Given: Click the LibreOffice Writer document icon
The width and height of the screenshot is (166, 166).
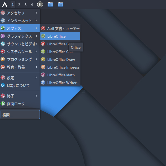Looking at the screenshot, I should click(x=43, y=82).
